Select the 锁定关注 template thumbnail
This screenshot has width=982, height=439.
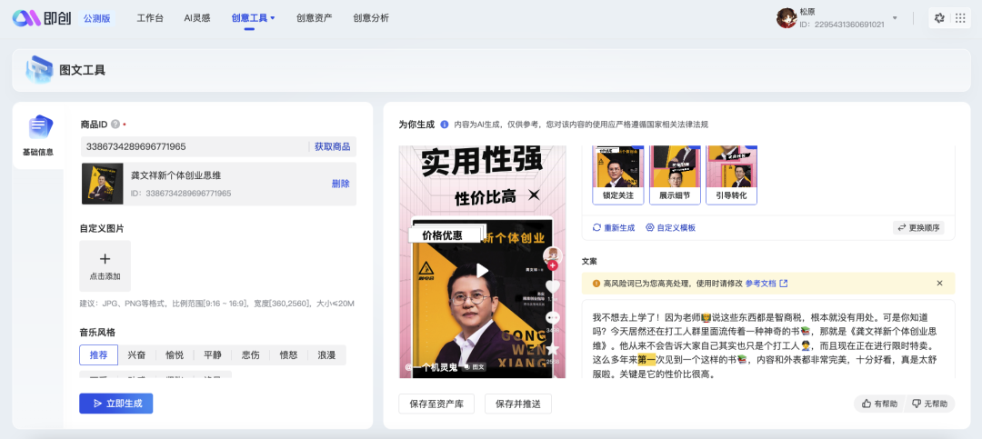pos(618,175)
